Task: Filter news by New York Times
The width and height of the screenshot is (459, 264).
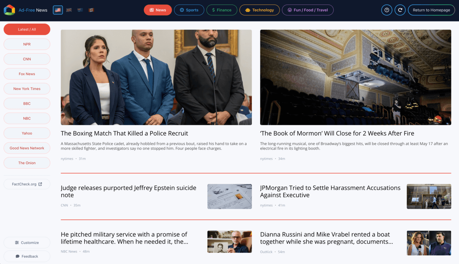Action: pos(27,89)
